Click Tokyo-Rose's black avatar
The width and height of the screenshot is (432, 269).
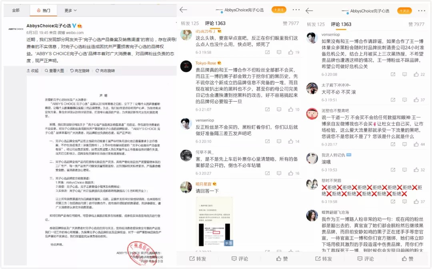click(186, 66)
